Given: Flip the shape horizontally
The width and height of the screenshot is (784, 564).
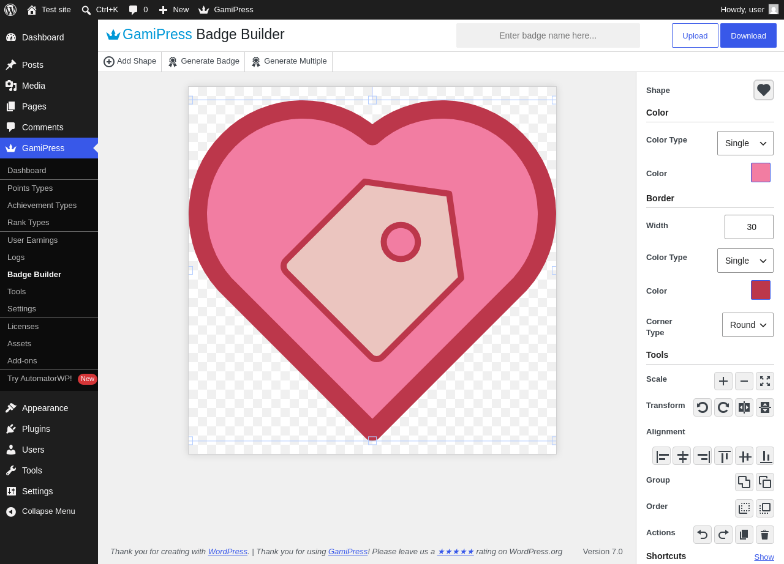Looking at the screenshot, I should coord(744,407).
